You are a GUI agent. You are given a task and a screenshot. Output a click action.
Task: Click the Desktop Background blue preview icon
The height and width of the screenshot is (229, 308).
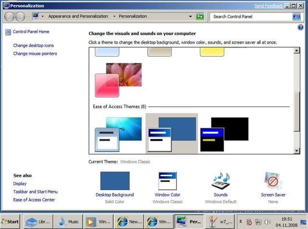tap(115, 181)
